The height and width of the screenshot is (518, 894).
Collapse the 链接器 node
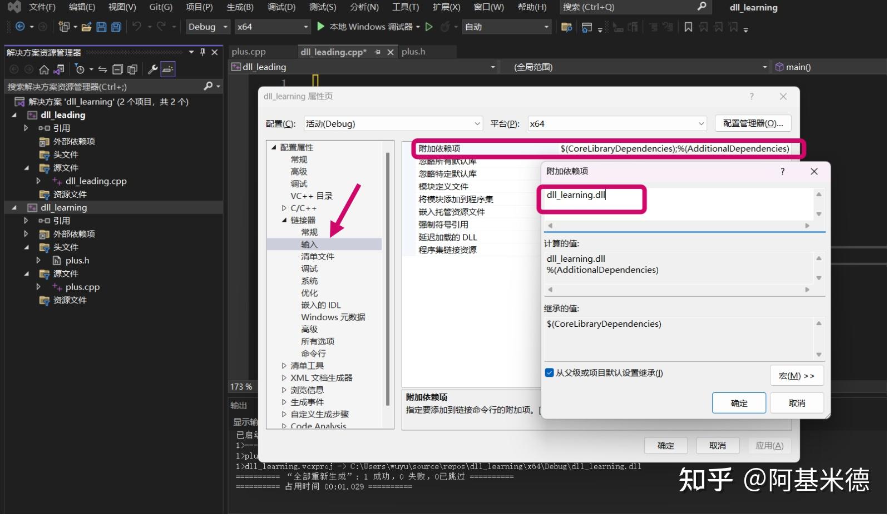[284, 220]
